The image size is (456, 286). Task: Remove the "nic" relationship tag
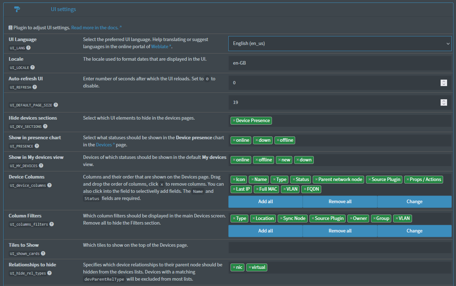233,267
